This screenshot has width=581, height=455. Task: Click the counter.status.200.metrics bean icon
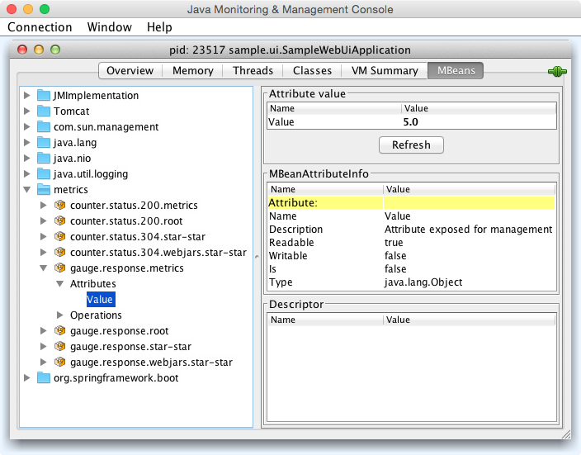[59, 206]
